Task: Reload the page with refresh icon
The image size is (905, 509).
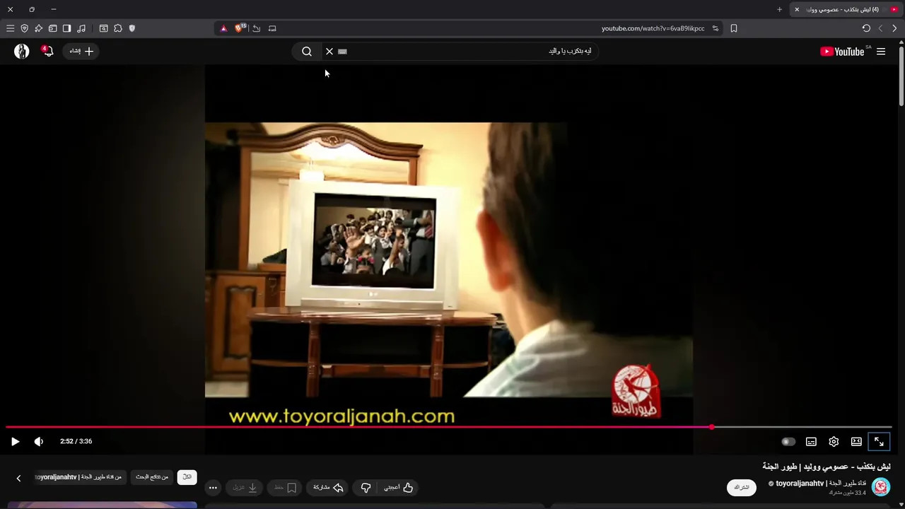Action: pyautogui.click(x=866, y=28)
